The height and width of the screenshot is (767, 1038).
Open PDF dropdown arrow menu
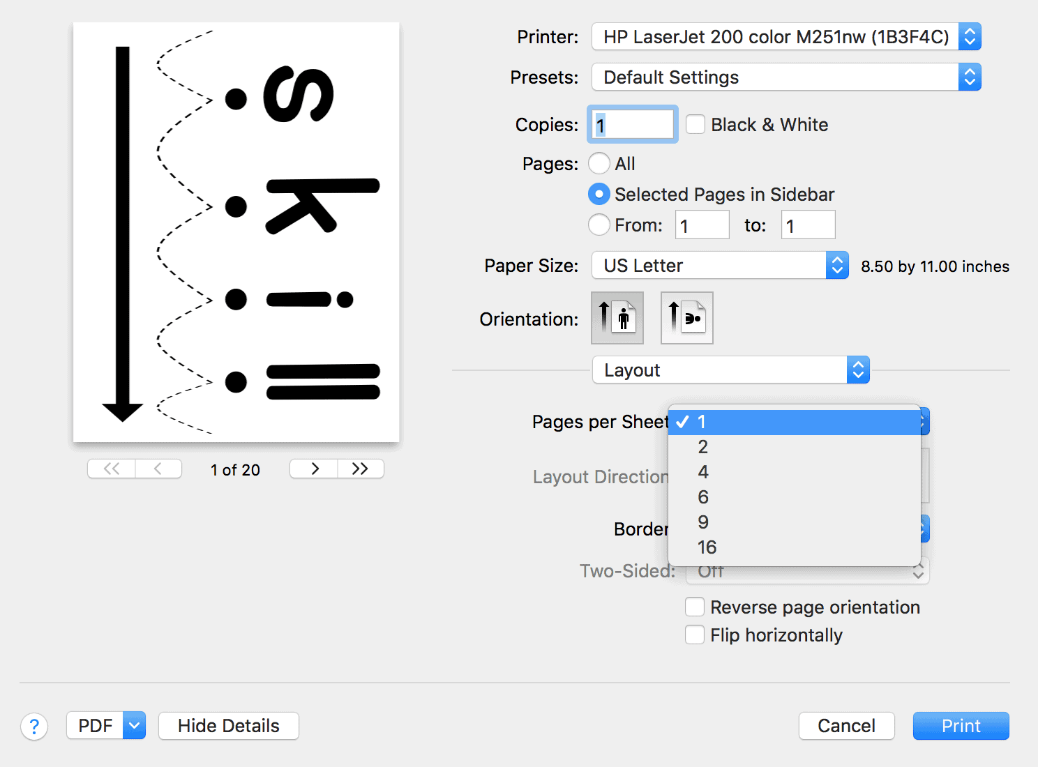tap(135, 726)
